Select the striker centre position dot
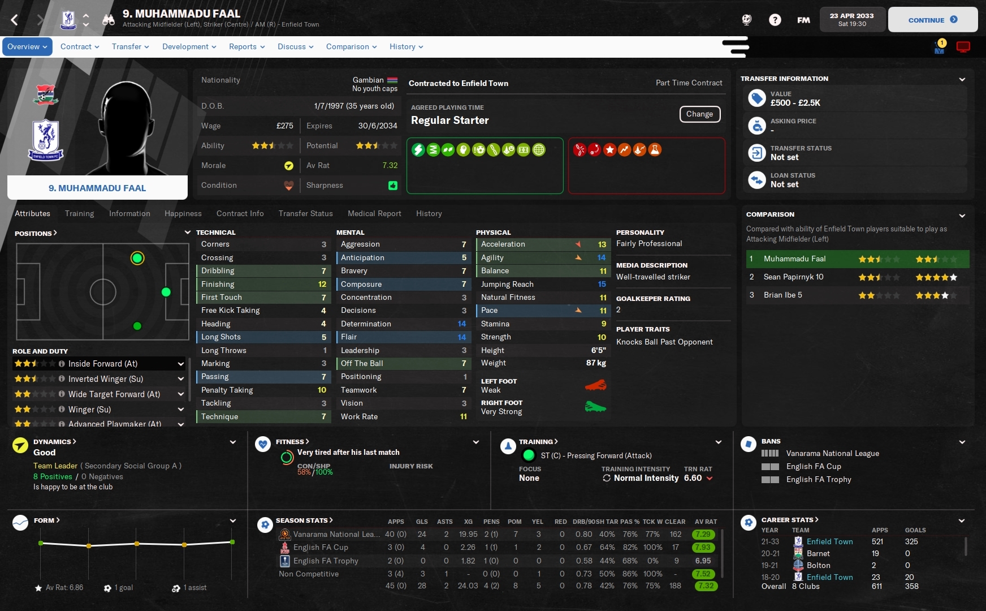Image resolution: width=986 pixels, height=611 pixels. 166,292
